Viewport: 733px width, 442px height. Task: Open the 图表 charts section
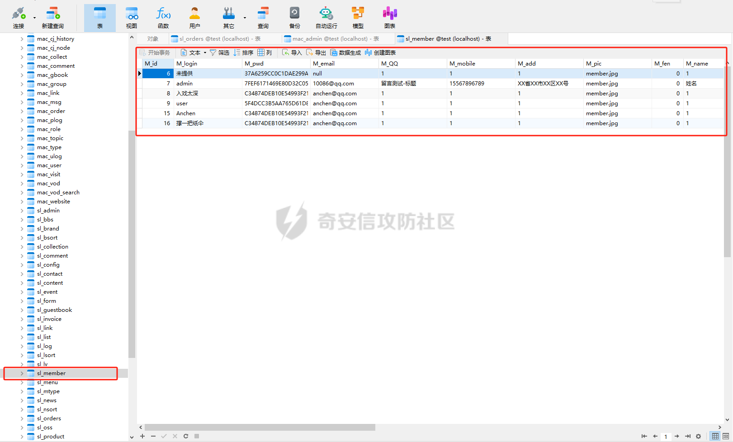[x=390, y=18]
